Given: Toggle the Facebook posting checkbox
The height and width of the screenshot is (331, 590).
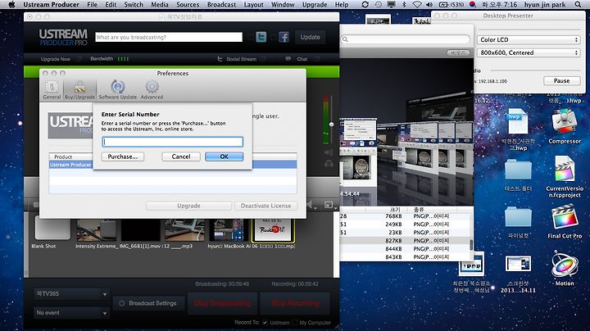Looking at the screenshot, I should click(273, 37).
